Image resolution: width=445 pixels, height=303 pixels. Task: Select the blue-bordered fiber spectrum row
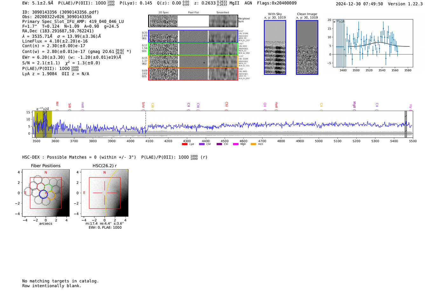193,36
